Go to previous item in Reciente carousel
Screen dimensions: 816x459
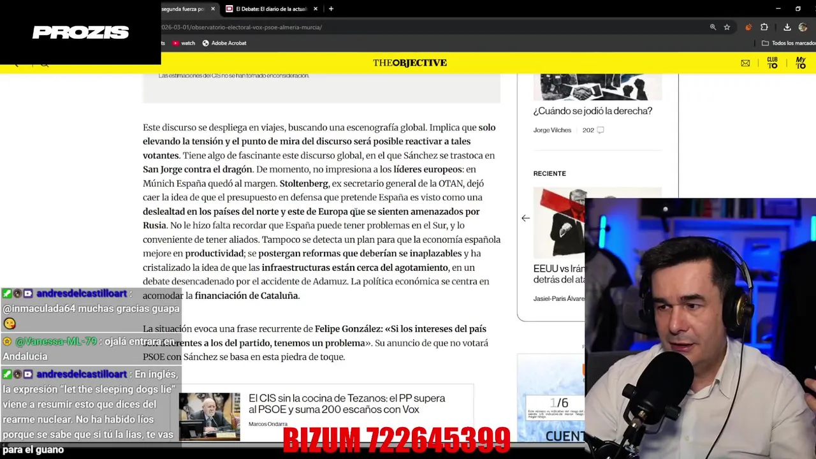pyautogui.click(x=525, y=218)
